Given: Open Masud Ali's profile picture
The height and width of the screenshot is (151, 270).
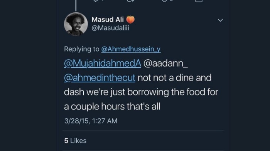Looking at the screenshot, I should 76,24.
